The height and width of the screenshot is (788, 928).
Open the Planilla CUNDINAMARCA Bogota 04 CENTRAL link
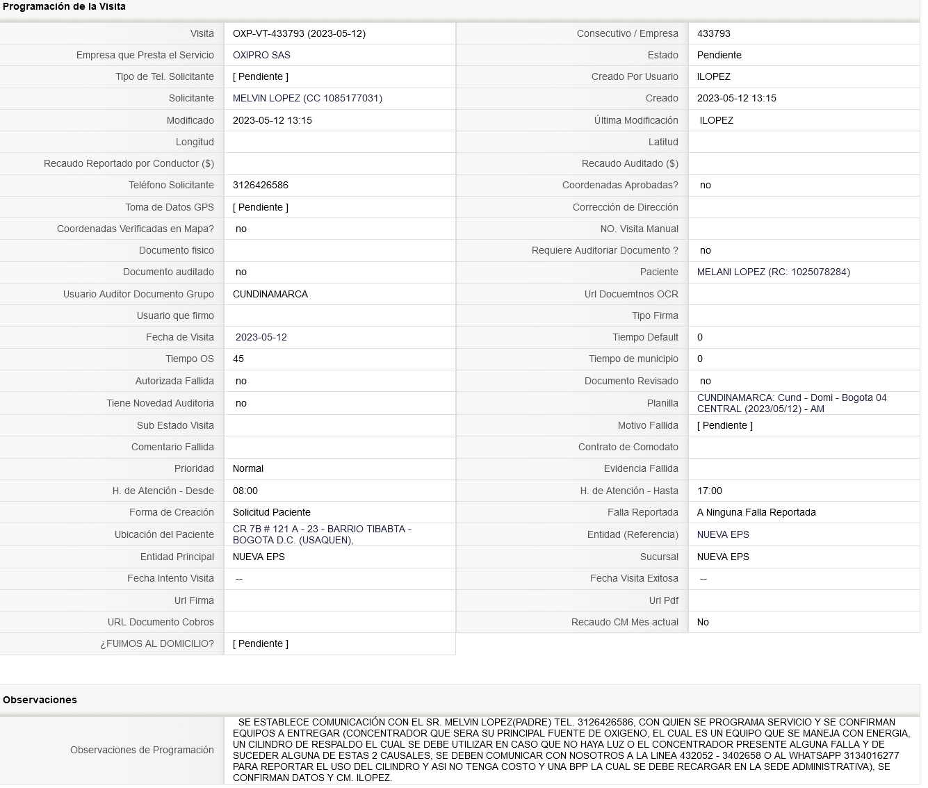(x=792, y=403)
